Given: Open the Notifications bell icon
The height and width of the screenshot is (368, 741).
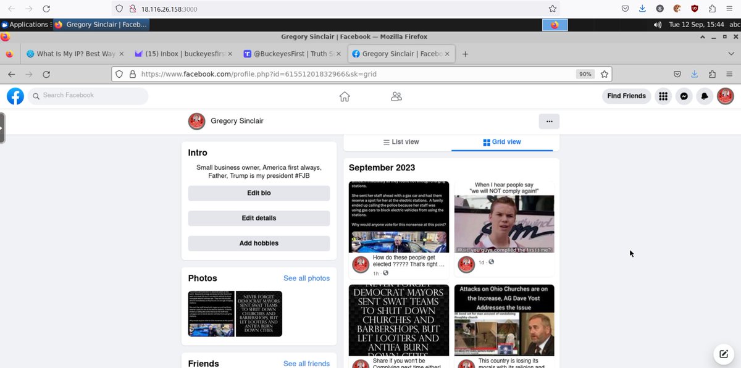Looking at the screenshot, I should click(x=705, y=96).
